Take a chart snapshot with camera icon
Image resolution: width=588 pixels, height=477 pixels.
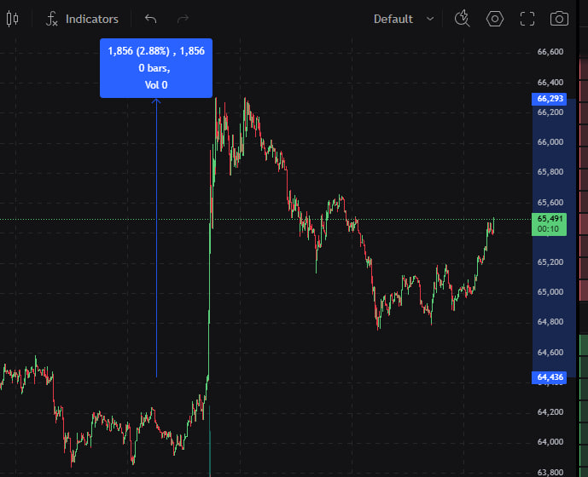(x=559, y=19)
